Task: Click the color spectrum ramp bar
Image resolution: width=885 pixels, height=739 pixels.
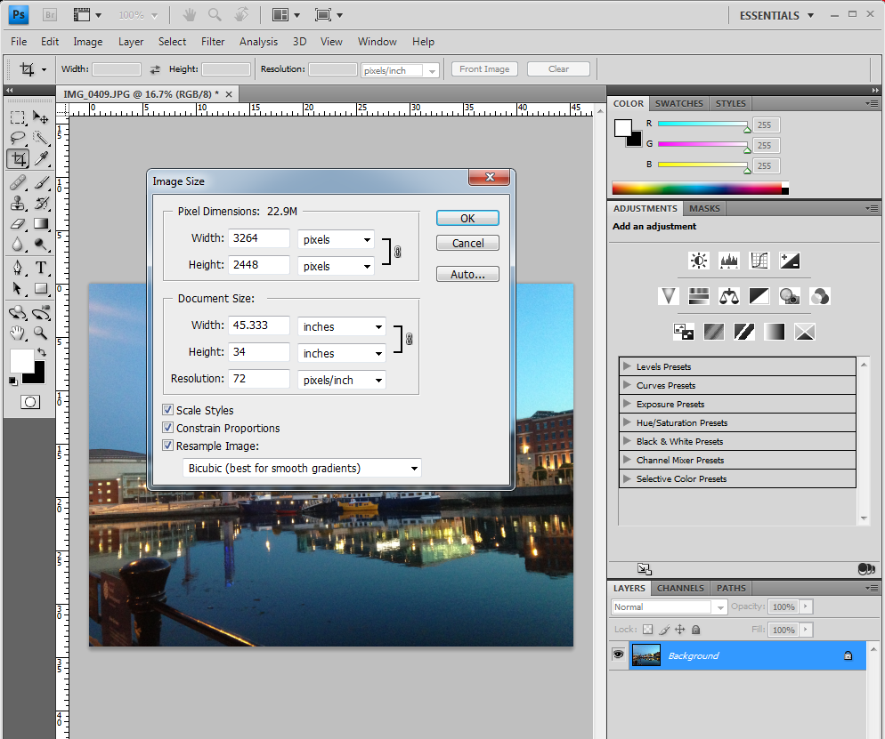Action: click(696, 188)
